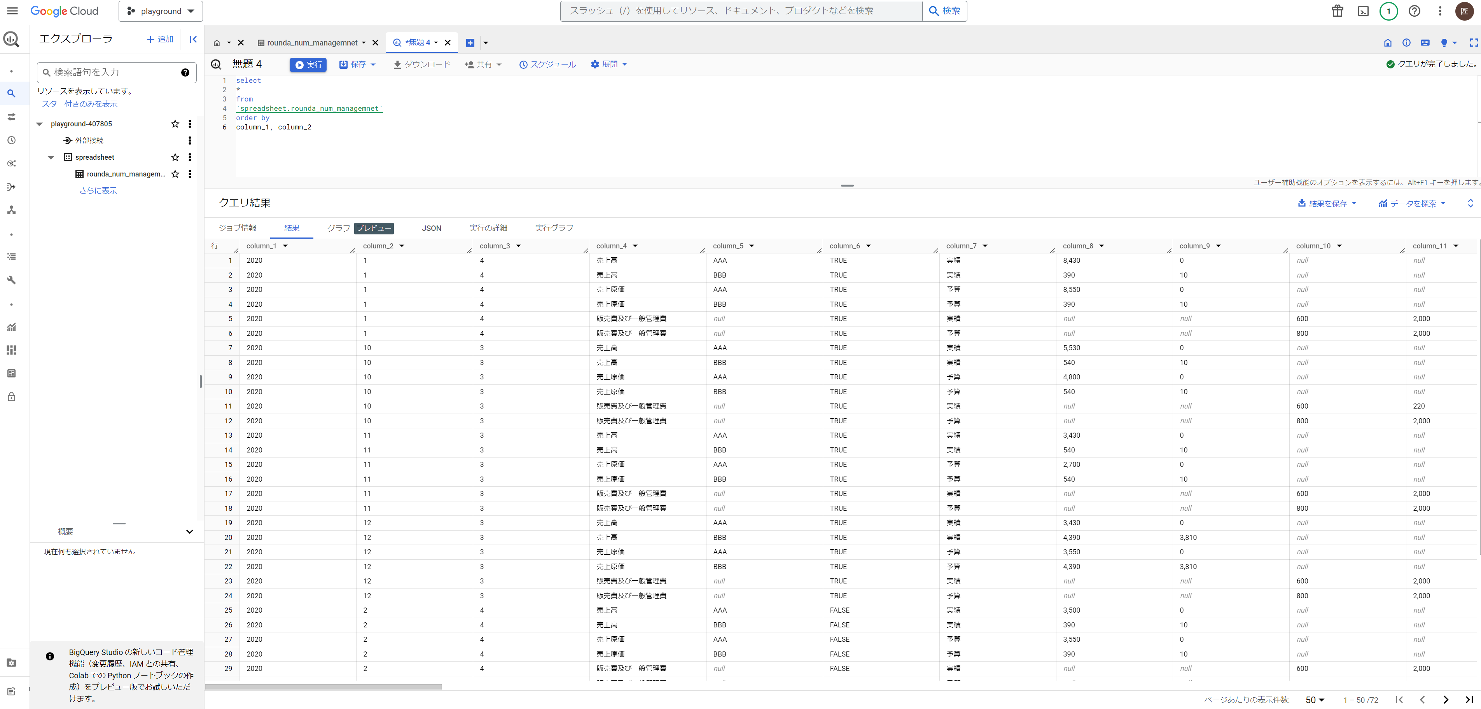Open the main hamburger navigation menu
Image resolution: width=1481 pixels, height=709 pixels.
tap(12, 11)
